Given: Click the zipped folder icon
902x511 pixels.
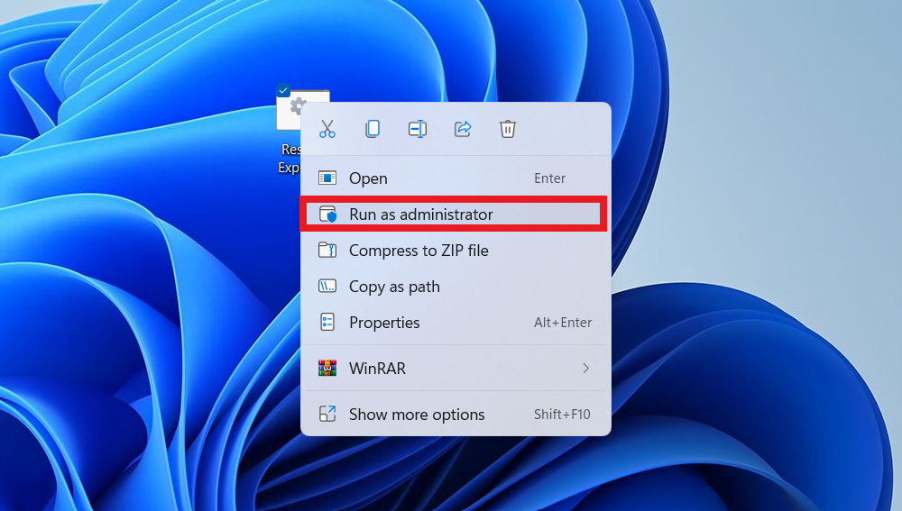Looking at the screenshot, I should pyautogui.click(x=327, y=250).
